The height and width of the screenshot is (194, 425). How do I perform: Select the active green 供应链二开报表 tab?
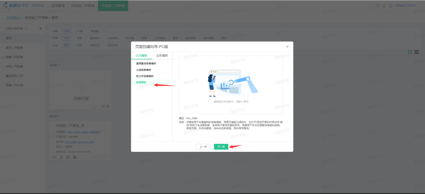point(113,6)
